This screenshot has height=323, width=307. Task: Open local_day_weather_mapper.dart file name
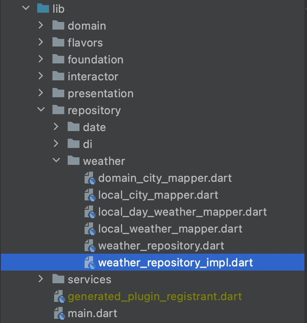tap(182, 212)
